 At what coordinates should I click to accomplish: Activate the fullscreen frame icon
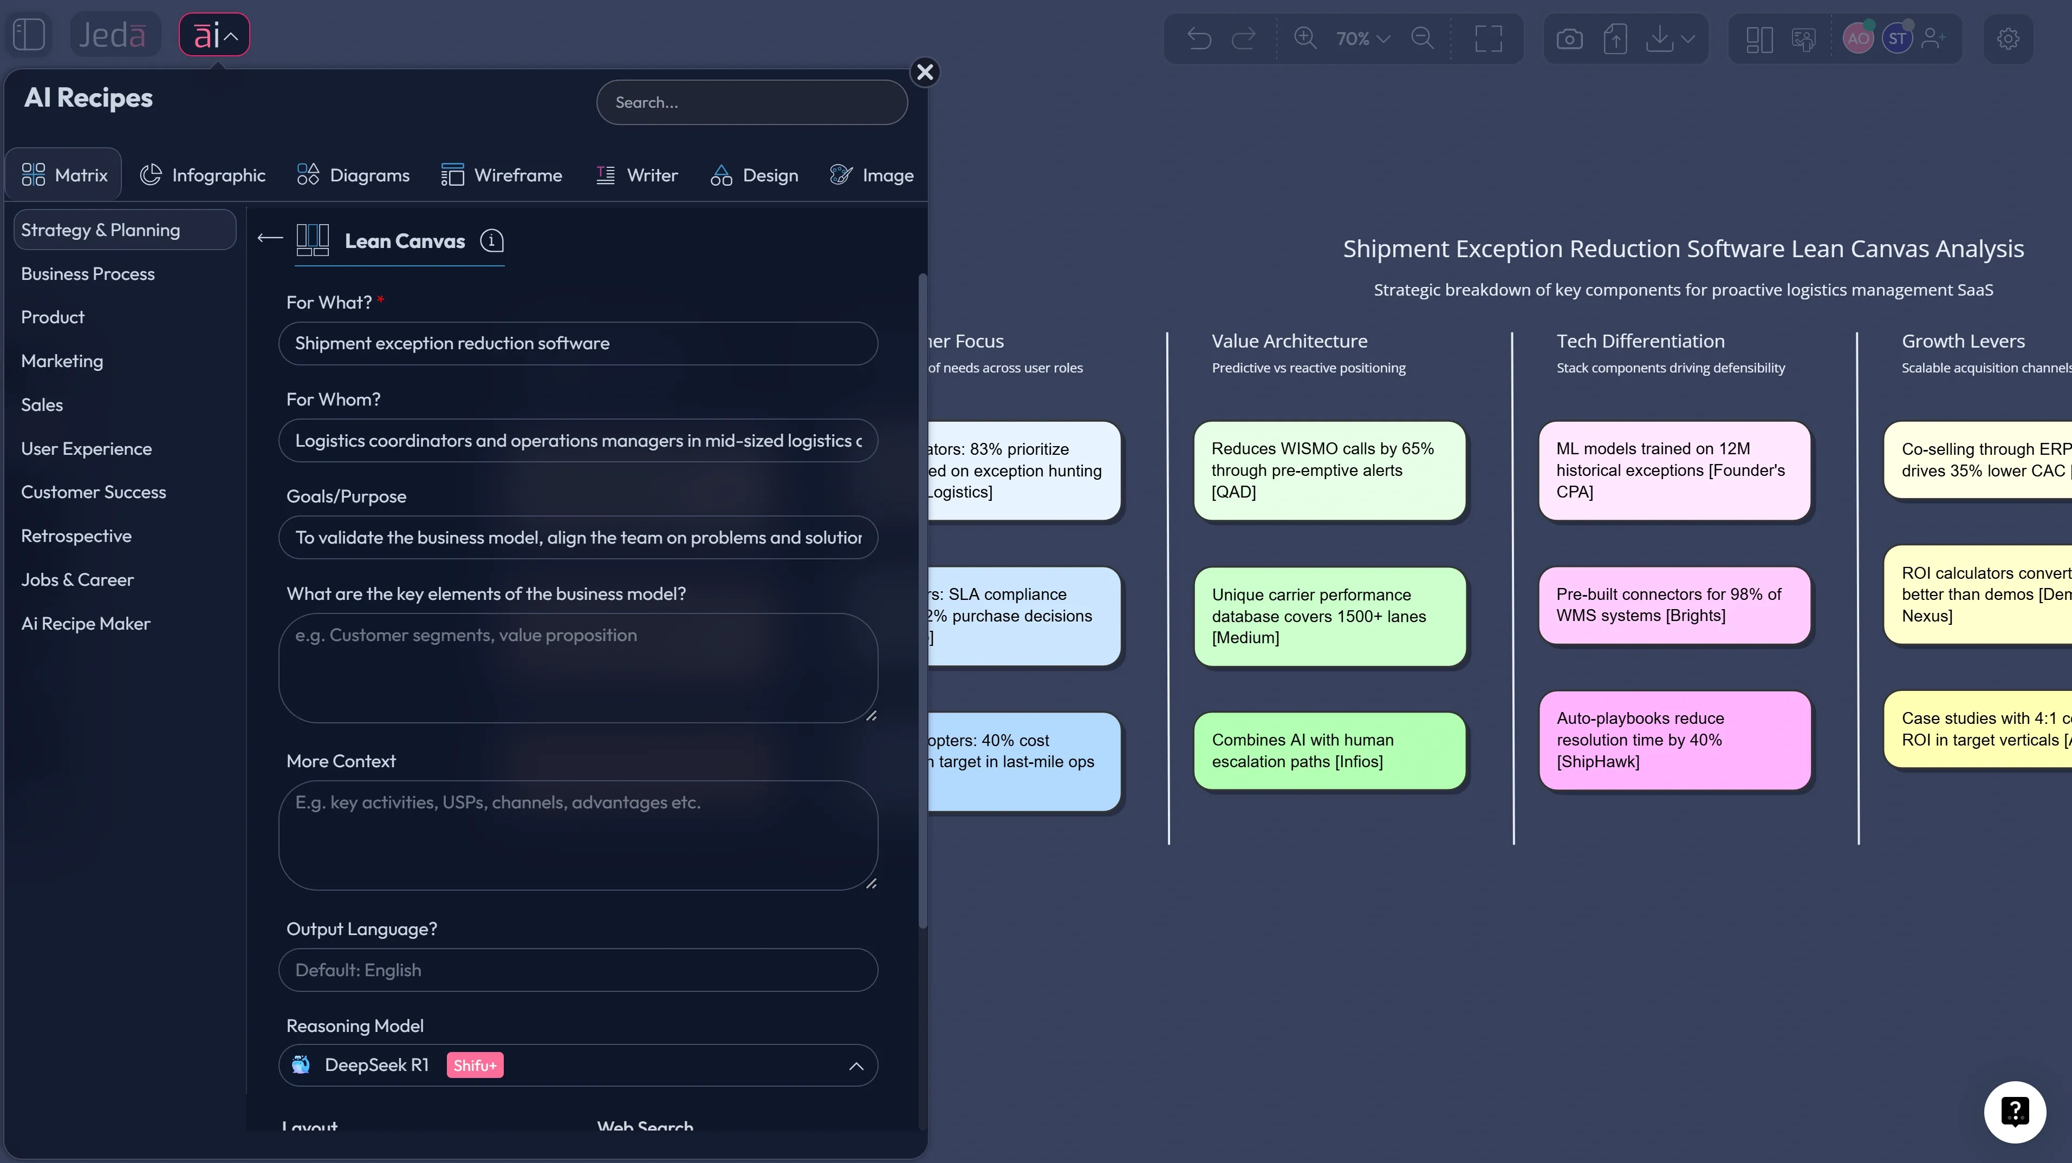coord(1489,38)
